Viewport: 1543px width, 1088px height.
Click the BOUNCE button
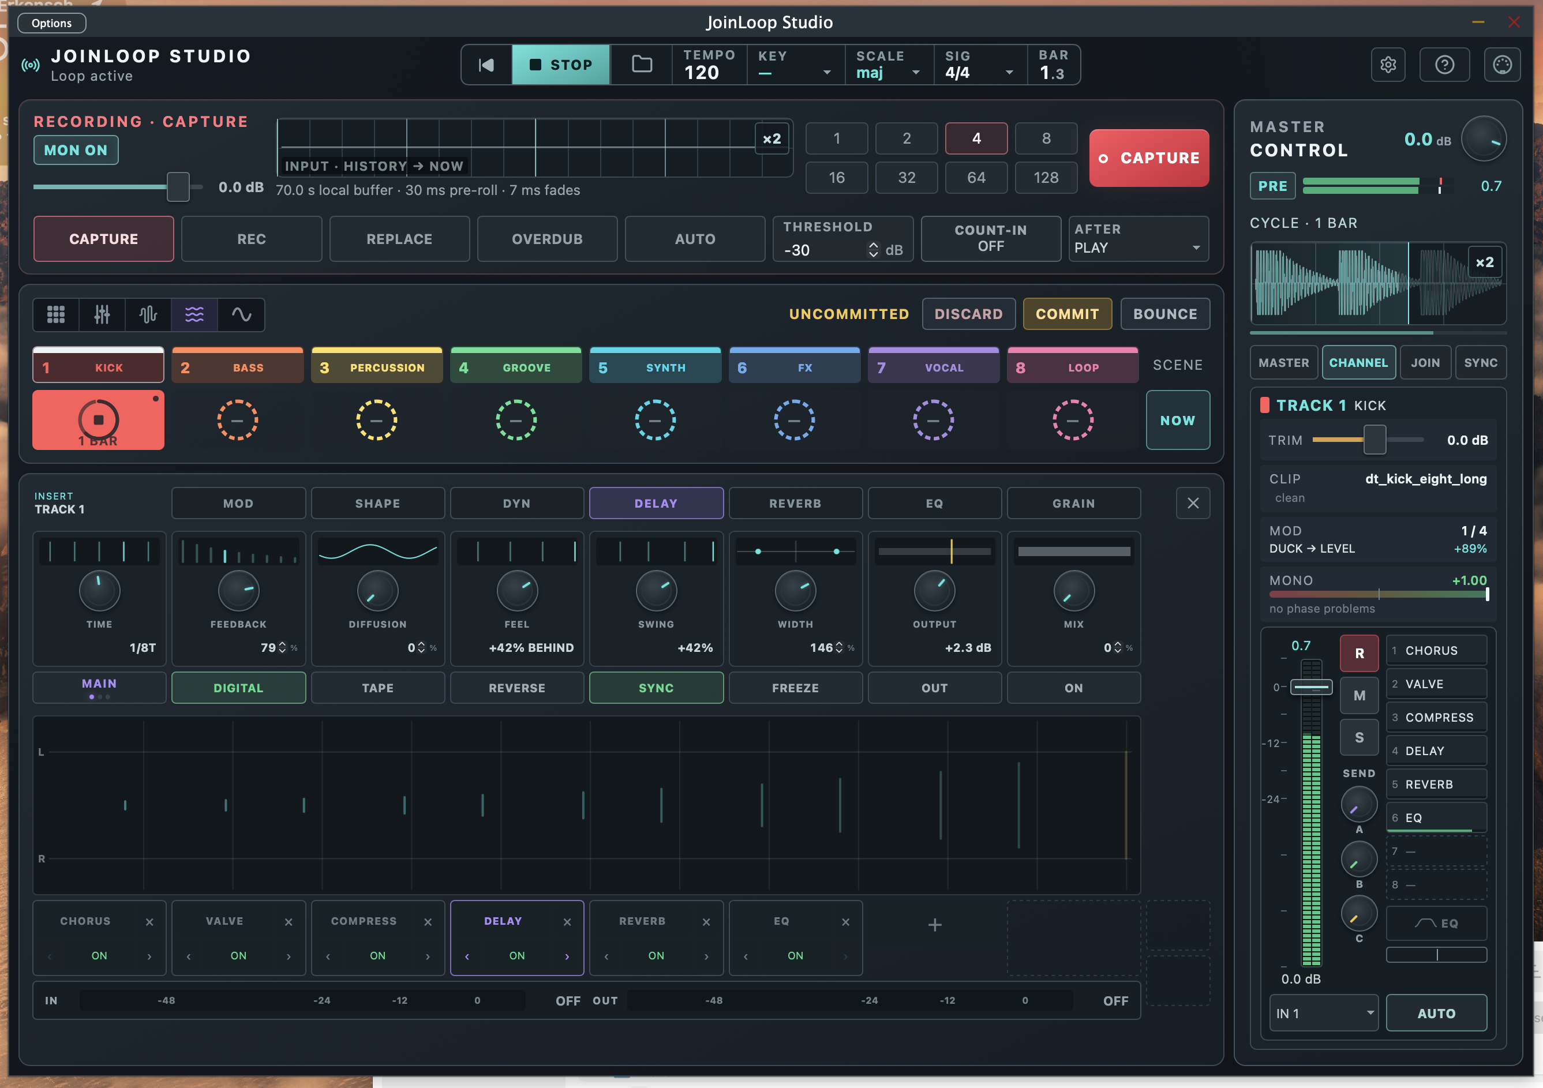(x=1164, y=314)
